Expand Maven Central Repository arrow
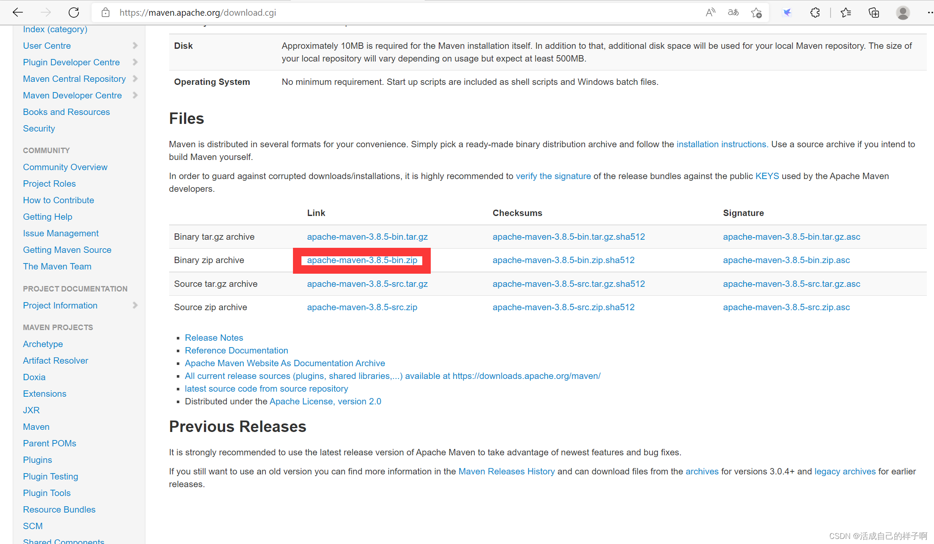Screen dimensions: 934x544 click(135, 79)
